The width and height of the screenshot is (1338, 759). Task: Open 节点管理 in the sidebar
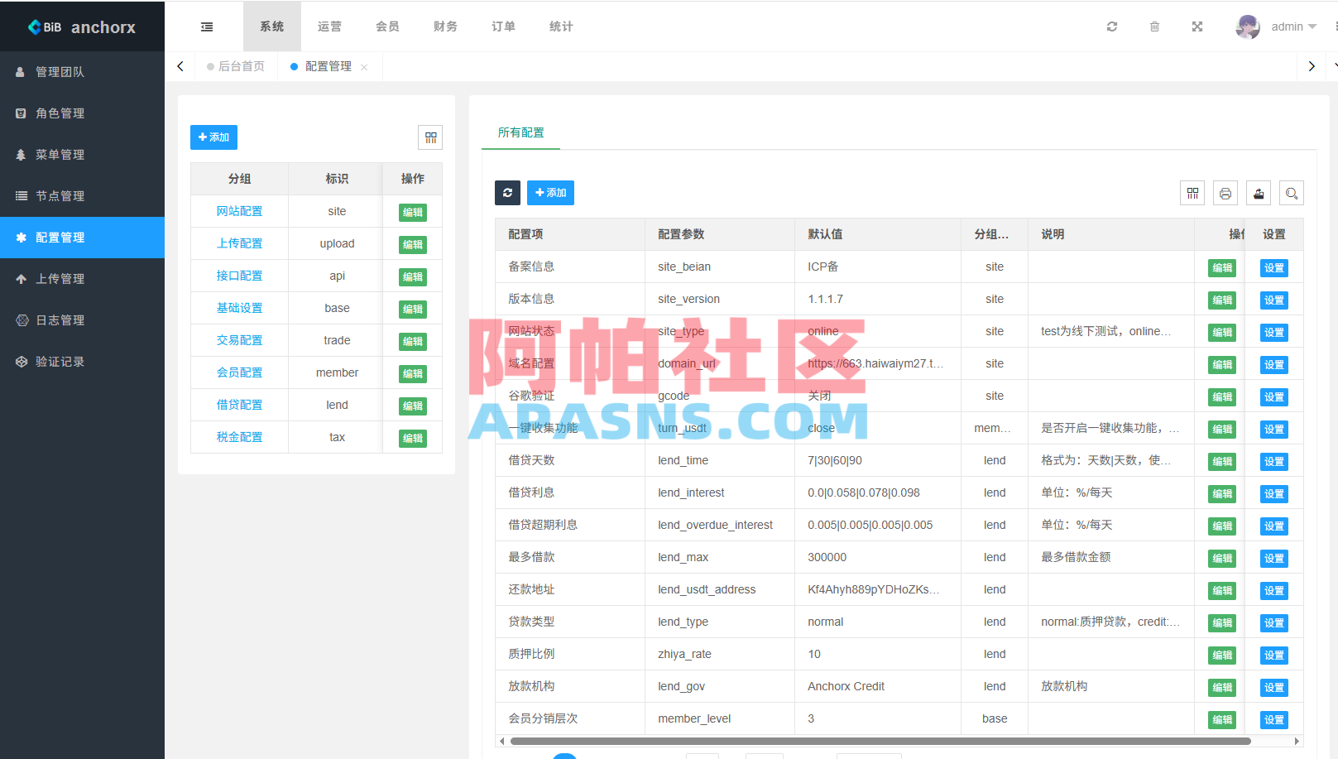pos(82,196)
